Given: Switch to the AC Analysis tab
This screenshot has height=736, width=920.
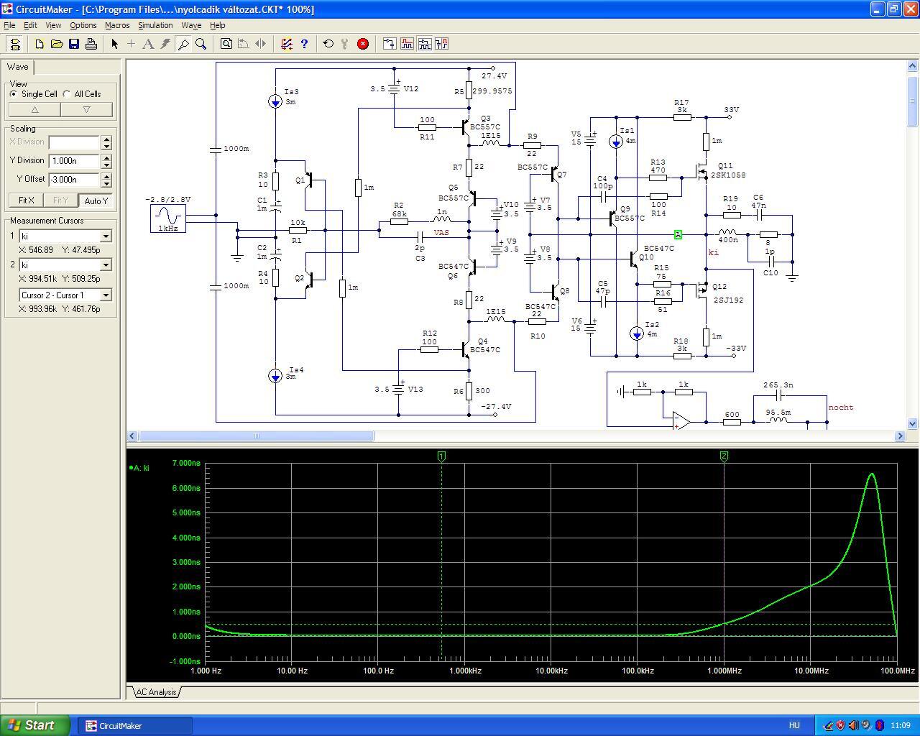Looking at the screenshot, I should tap(156, 692).
